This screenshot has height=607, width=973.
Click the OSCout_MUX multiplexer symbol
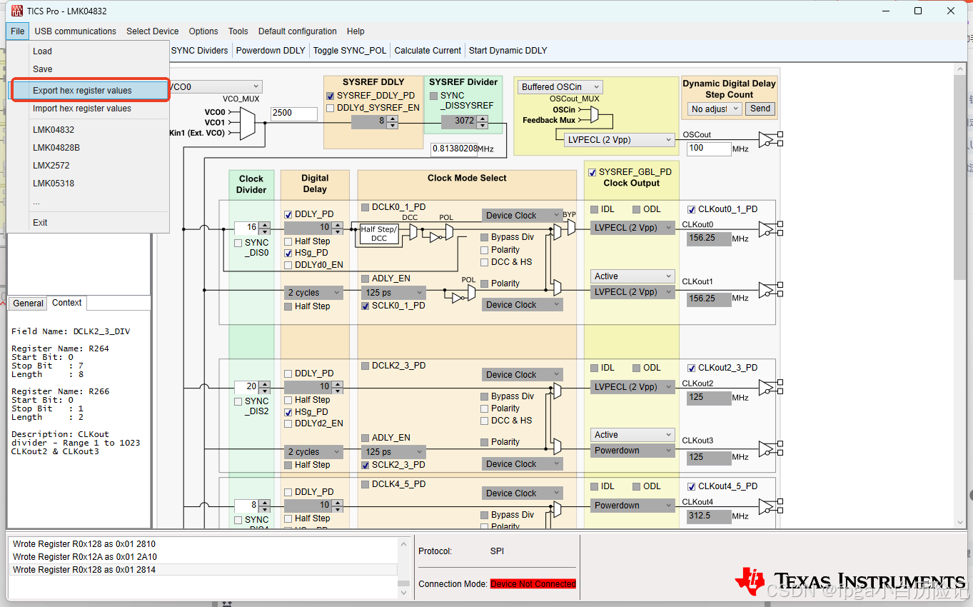tap(595, 114)
